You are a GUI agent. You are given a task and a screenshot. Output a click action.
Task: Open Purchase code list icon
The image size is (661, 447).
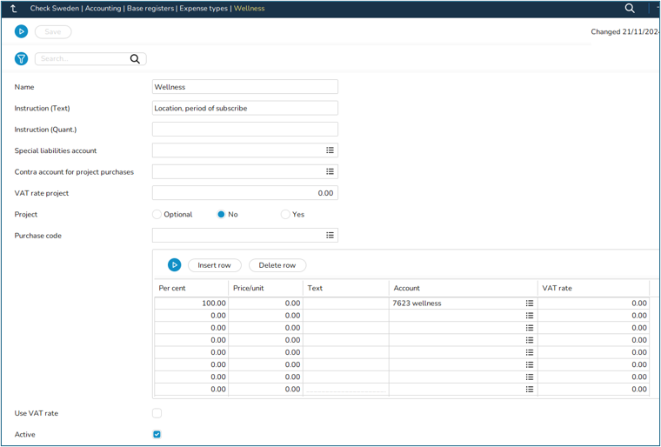coord(330,235)
